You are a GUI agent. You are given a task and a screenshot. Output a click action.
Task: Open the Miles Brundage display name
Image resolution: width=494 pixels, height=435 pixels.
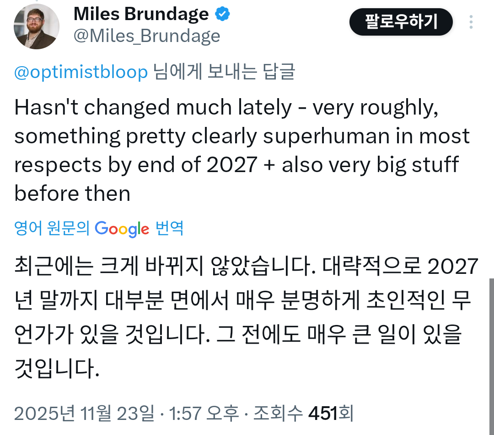[x=141, y=15]
